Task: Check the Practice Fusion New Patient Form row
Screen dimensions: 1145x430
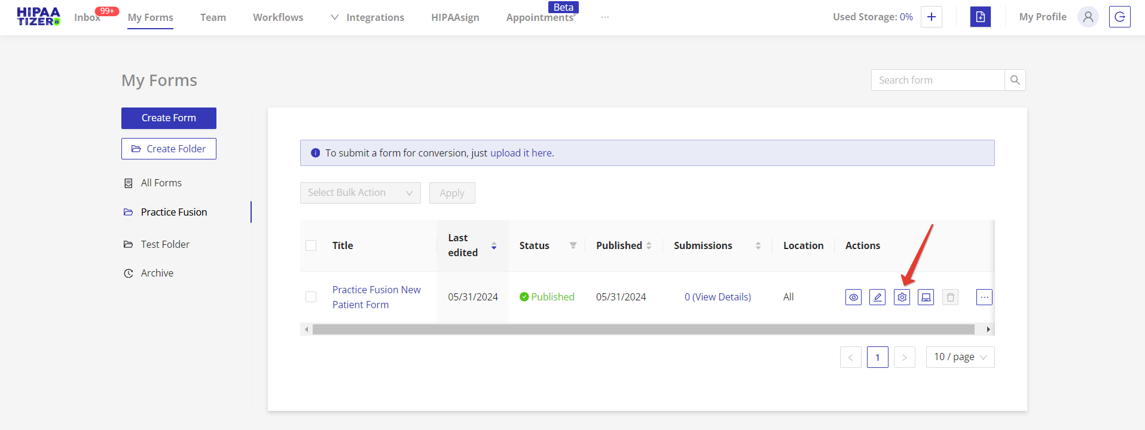Action: [311, 297]
